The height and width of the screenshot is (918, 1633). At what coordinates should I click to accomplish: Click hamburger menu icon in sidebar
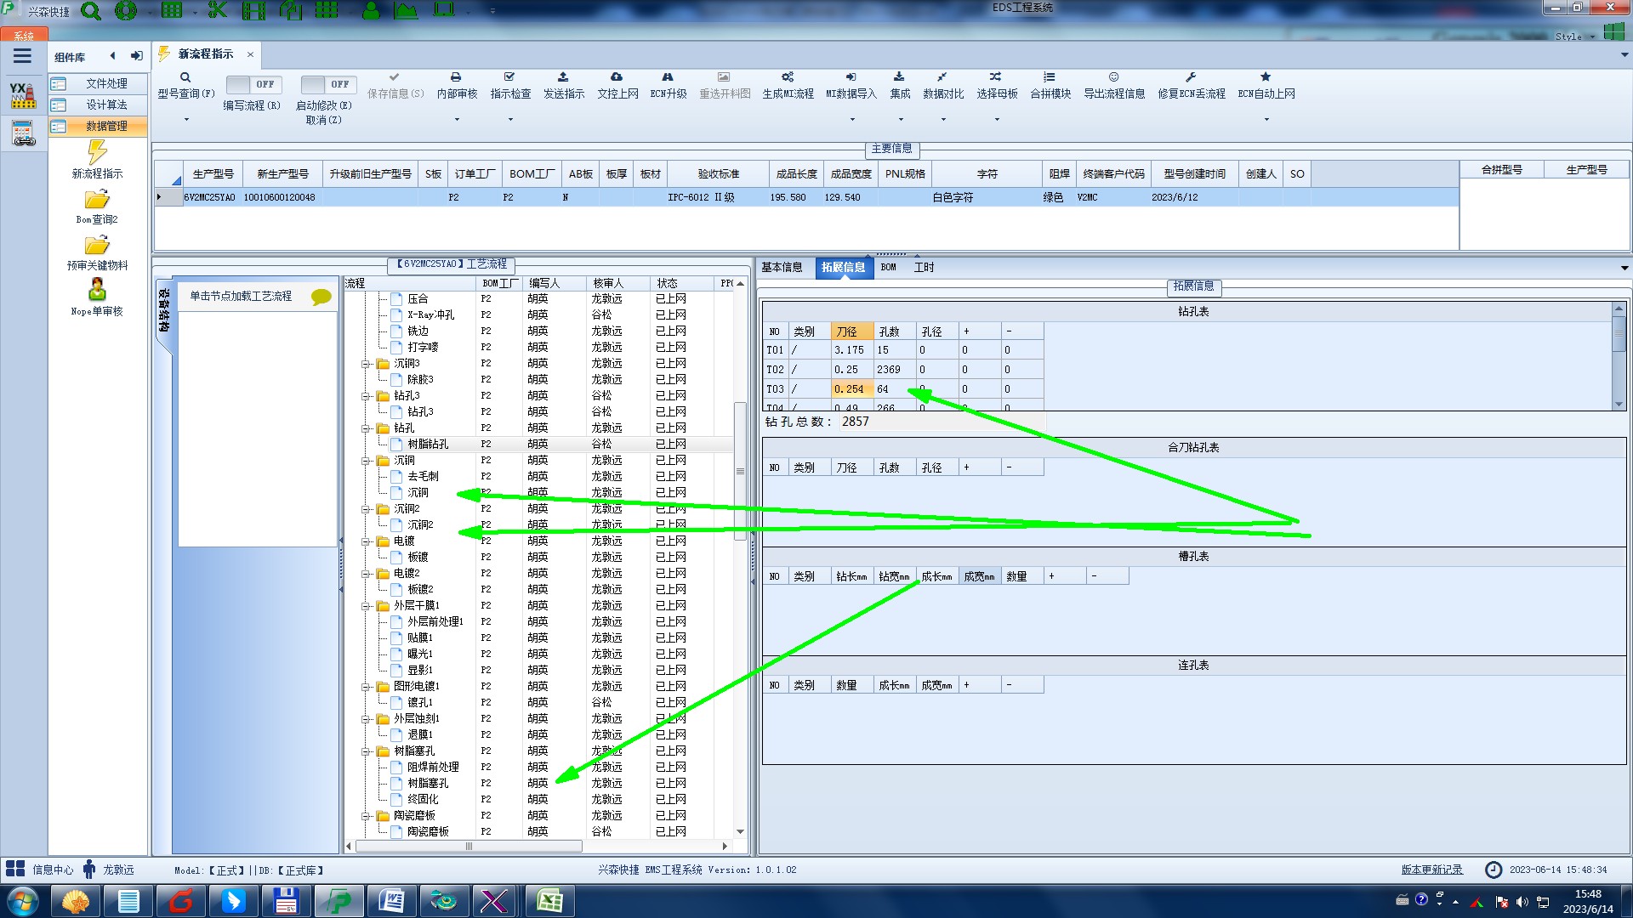coord(22,56)
